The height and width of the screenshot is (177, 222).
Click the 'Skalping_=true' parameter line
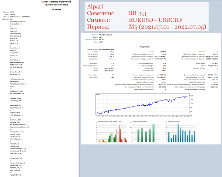[15, 113]
